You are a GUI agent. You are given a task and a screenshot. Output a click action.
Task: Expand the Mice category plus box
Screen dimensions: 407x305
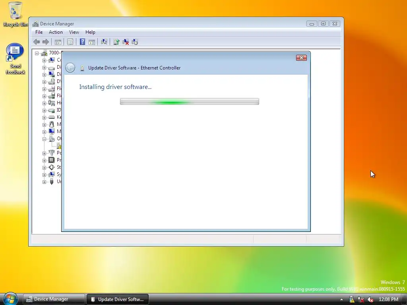click(45, 125)
